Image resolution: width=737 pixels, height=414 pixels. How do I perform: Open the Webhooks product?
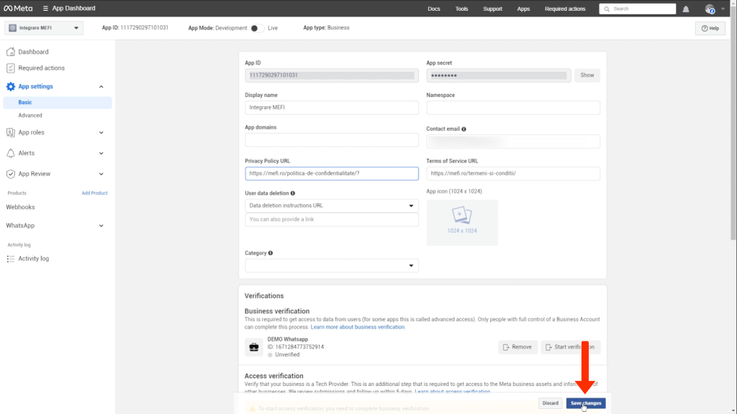[20, 207]
